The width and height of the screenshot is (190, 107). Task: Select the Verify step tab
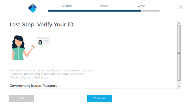point(141,6)
